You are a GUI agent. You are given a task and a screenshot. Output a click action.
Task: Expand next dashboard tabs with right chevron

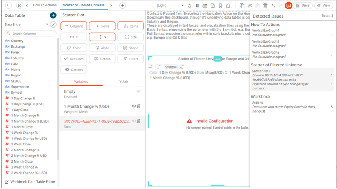111,5
